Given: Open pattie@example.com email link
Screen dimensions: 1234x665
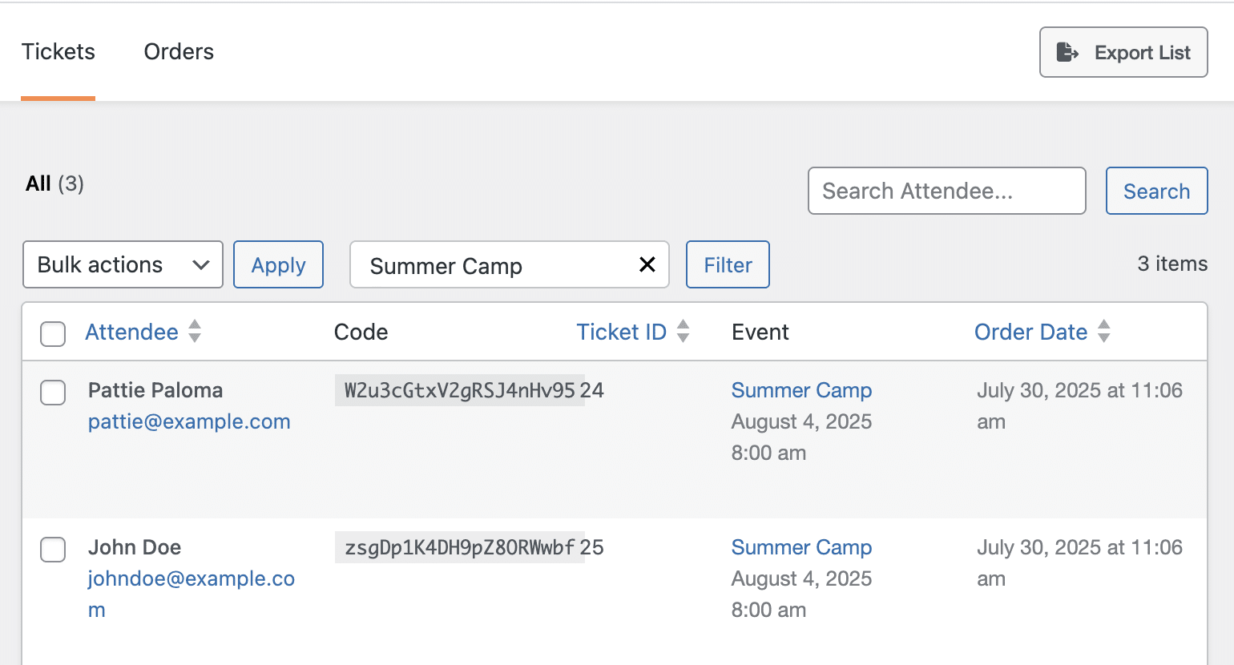Looking at the screenshot, I should 189,421.
